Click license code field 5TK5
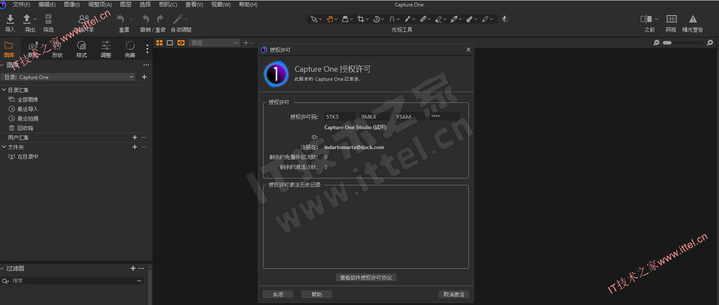Image resolution: width=719 pixels, height=305 pixels. pos(339,117)
